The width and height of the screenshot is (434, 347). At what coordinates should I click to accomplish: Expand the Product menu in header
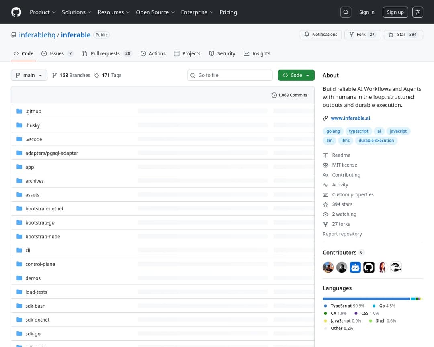click(43, 12)
